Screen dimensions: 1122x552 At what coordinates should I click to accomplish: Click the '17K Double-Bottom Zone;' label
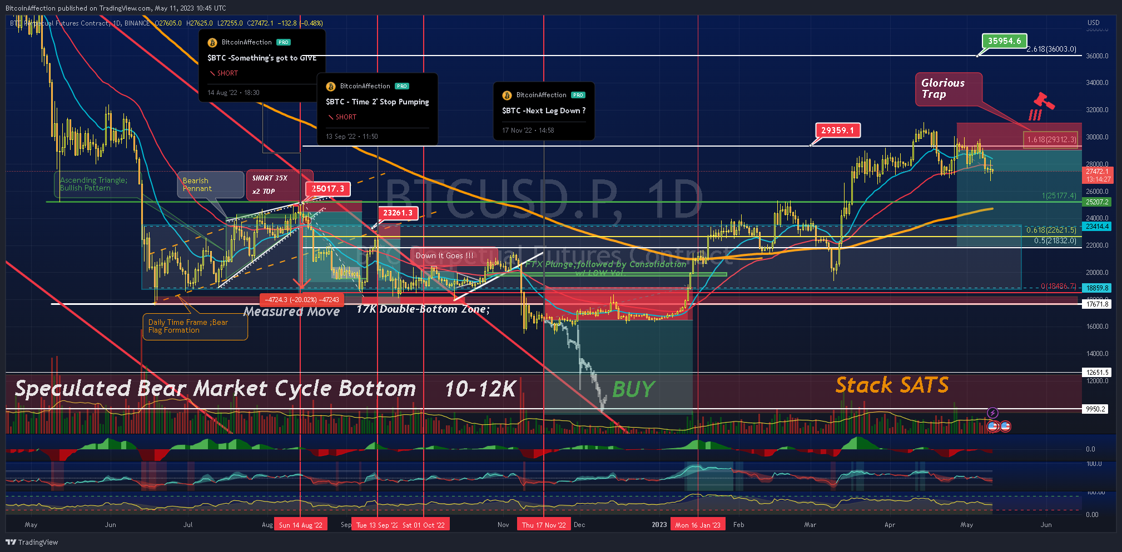point(423,309)
